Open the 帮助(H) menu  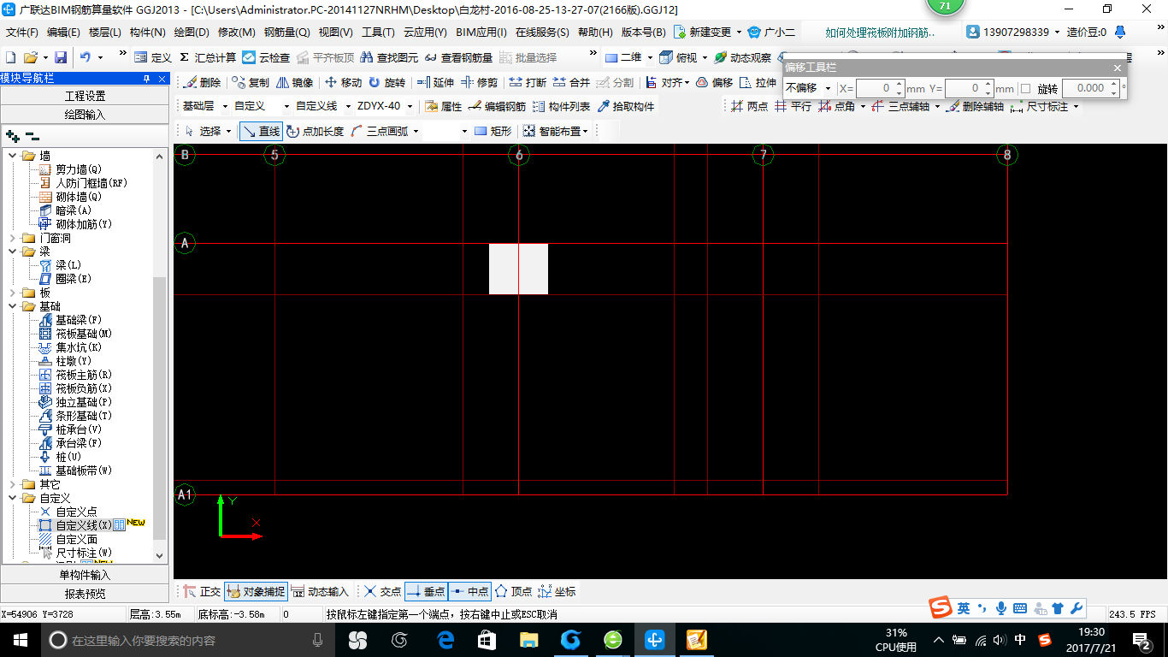596,33
